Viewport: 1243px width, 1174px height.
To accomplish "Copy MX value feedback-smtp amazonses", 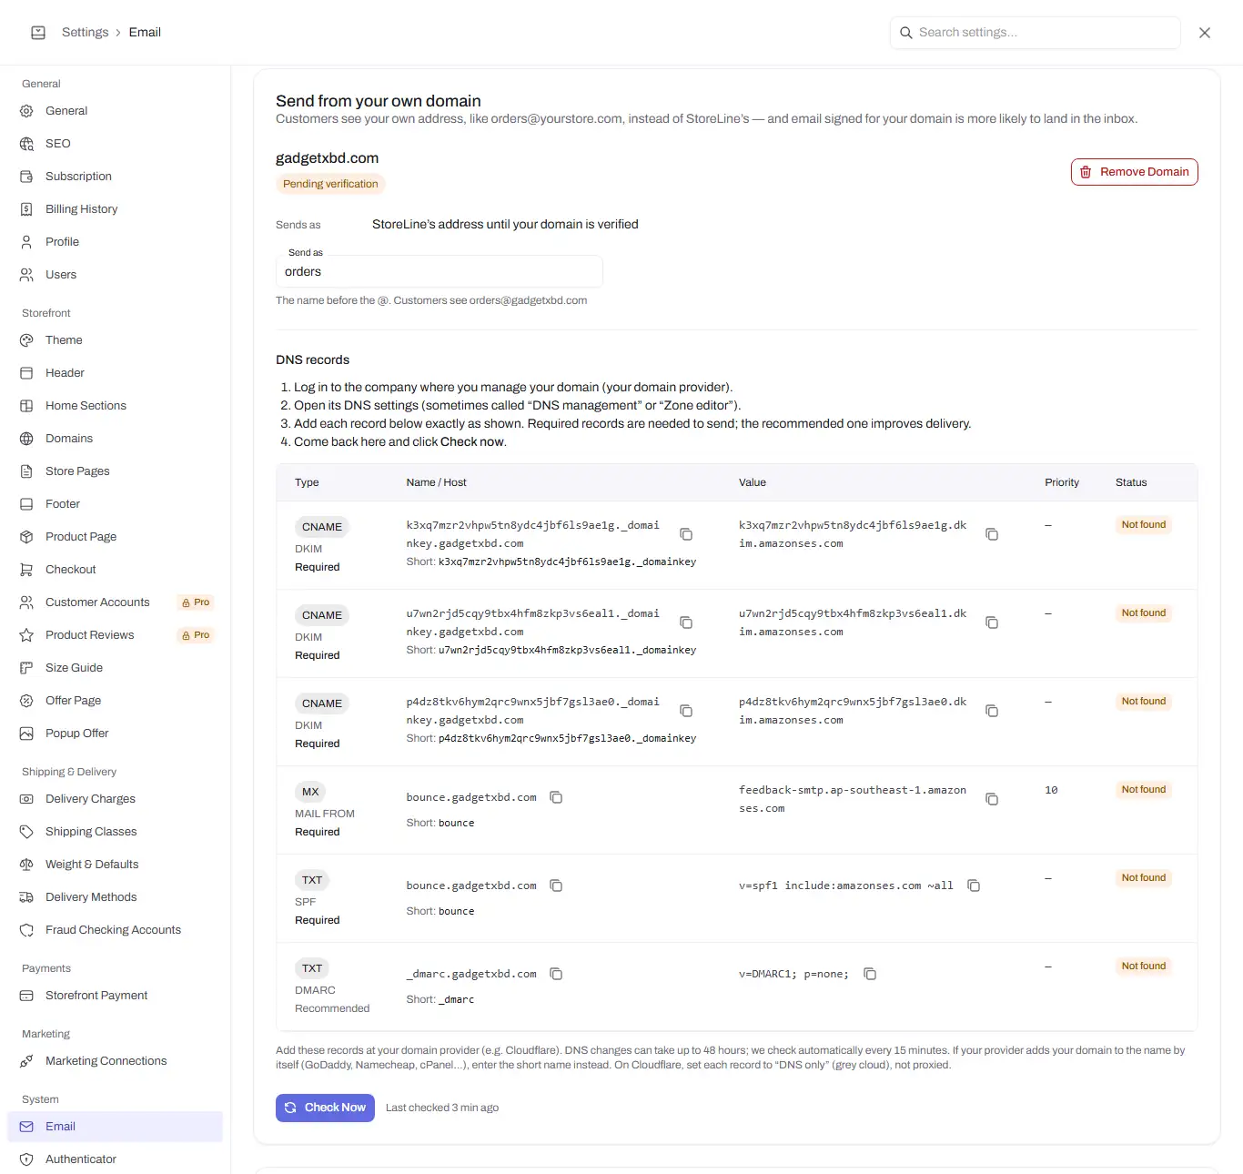I will coord(992,799).
